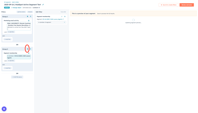Add filter inside Marketing email activity card
Image resolution: width=198 pixels, height=113 pixels.
[11, 32]
